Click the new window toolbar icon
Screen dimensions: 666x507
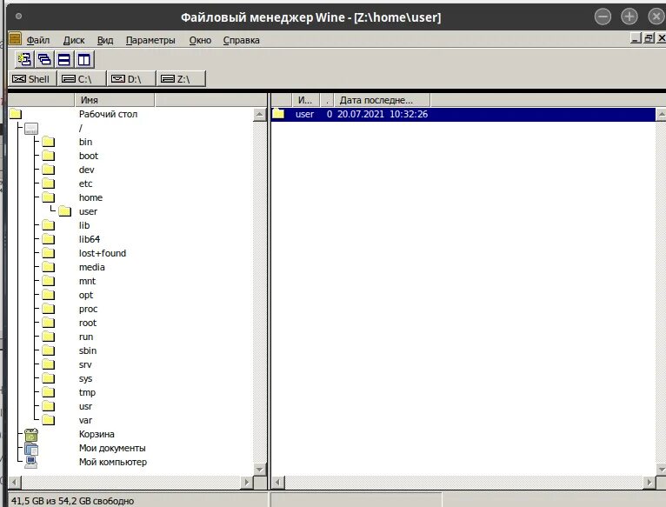24,59
